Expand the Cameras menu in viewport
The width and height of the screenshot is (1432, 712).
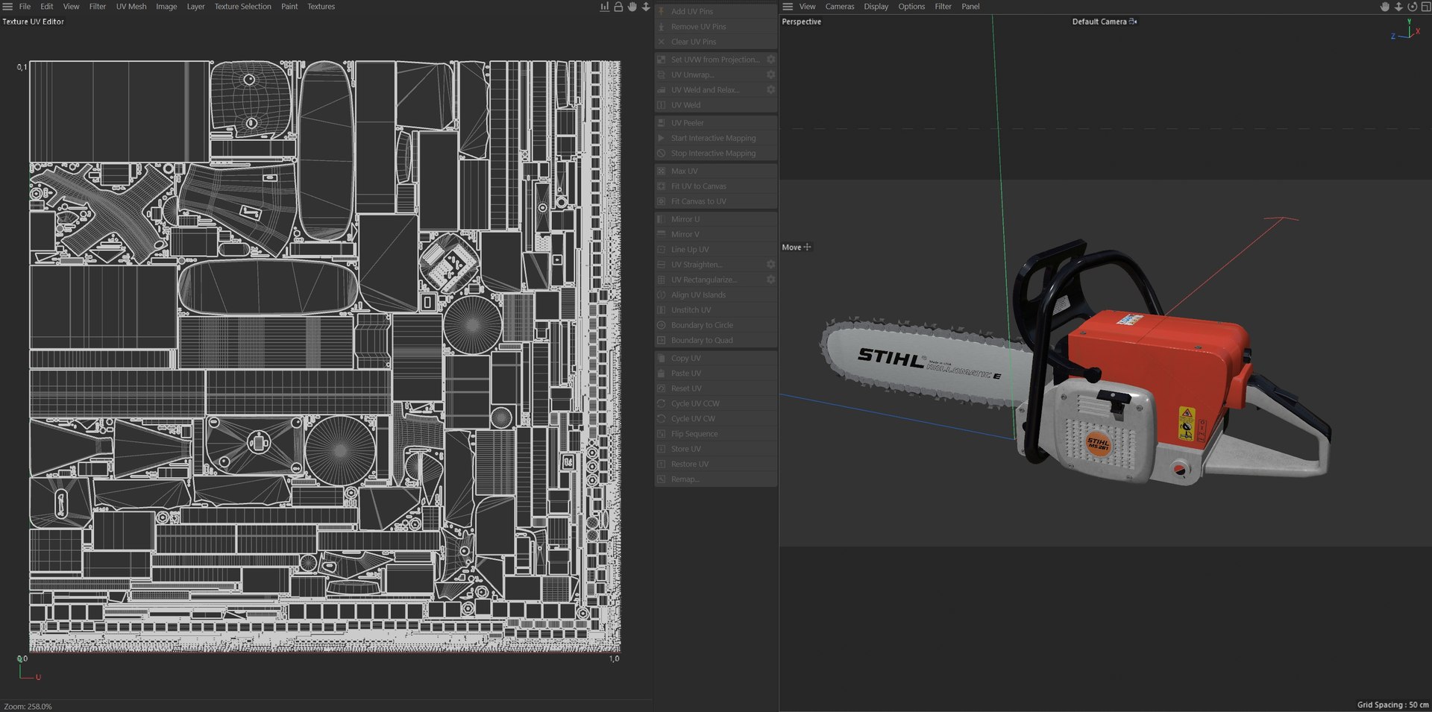coord(840,7)
